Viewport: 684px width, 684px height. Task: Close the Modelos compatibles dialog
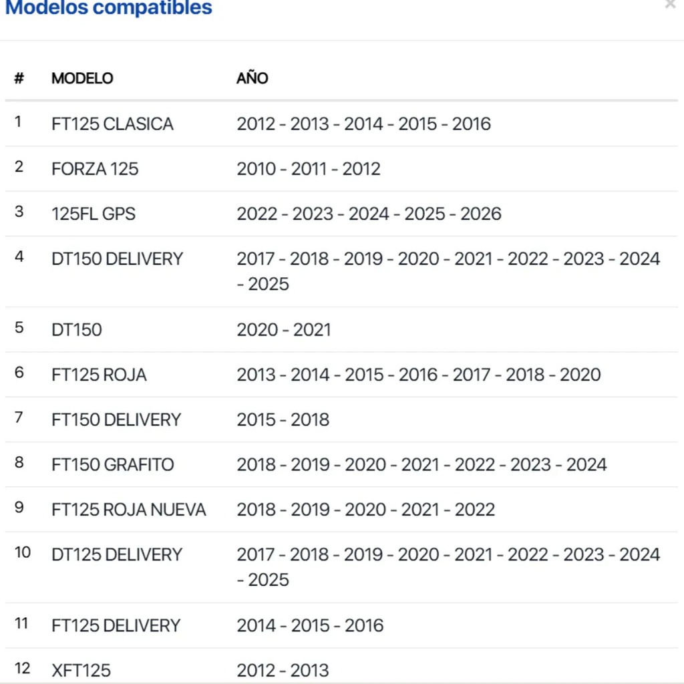tap(670, 5)
